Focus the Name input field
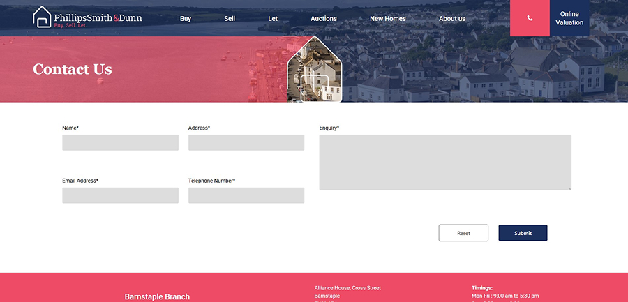Viewport: 628px width, 302px height. tap(120, 143)
